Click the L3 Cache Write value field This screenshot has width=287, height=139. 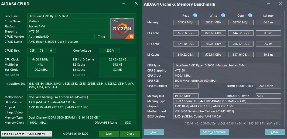pos(214,55)
